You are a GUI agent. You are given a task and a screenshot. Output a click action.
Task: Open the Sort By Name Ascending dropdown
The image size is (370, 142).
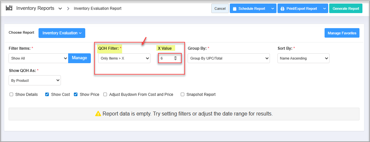point(303,58)
